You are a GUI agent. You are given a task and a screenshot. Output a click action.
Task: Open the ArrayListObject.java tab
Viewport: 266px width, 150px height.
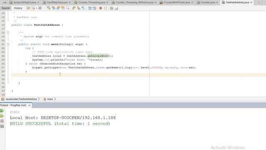[x=25, y=2]
